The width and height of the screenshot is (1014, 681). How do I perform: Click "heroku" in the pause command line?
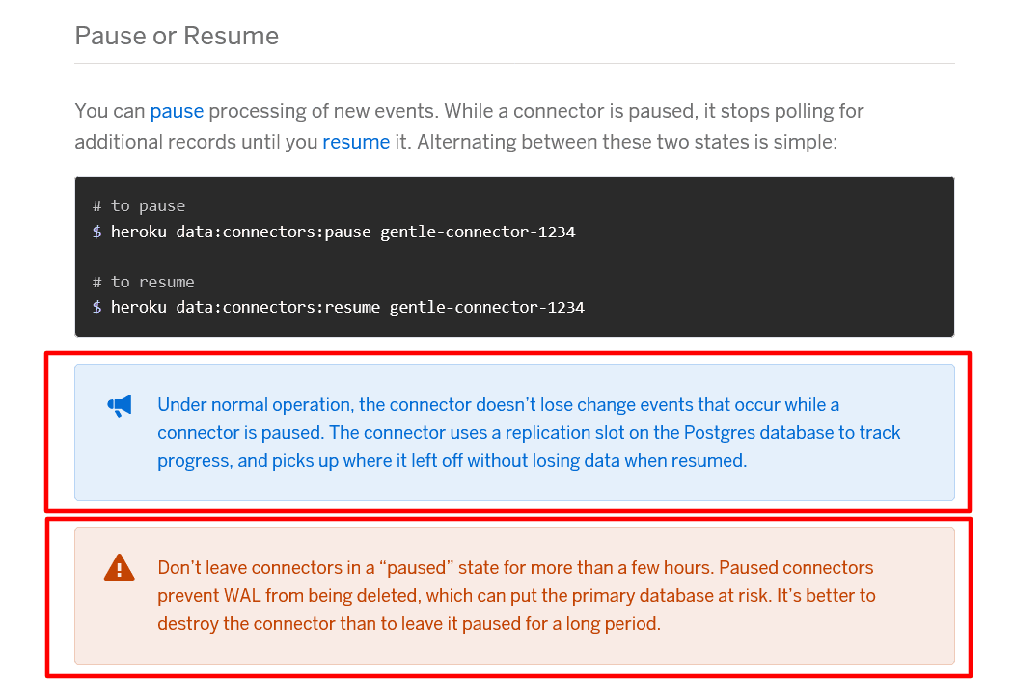pos(139,232)
